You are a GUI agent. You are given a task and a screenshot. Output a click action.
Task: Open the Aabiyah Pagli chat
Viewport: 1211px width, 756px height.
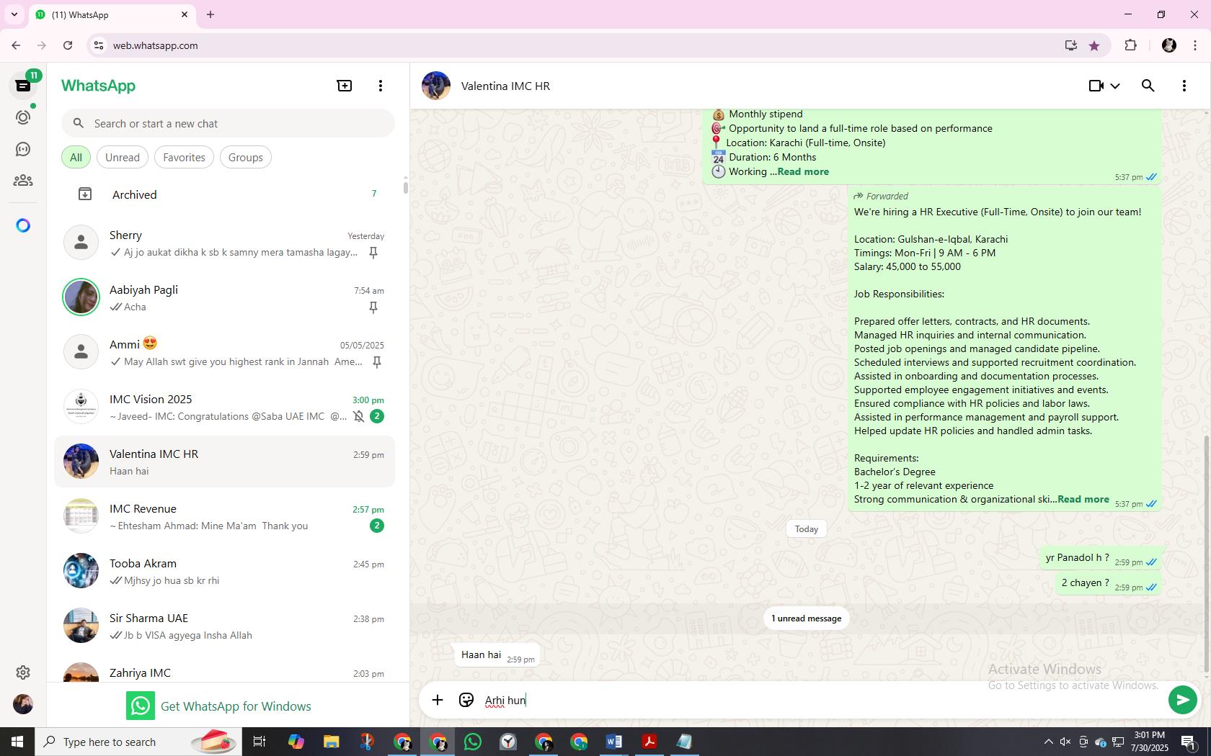click(225, 297)
